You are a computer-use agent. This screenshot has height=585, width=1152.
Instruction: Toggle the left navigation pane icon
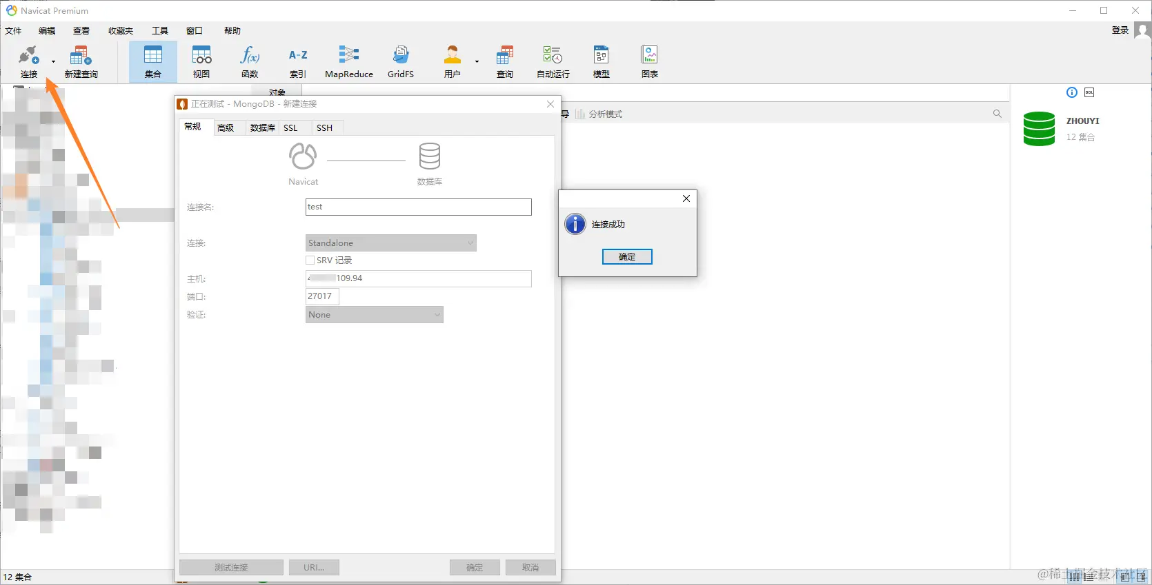1125,577
